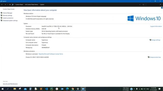The height and width of the screenshot is (91, 163).
Task: Click the WORKGROUP value
Action: pos(46,48)
